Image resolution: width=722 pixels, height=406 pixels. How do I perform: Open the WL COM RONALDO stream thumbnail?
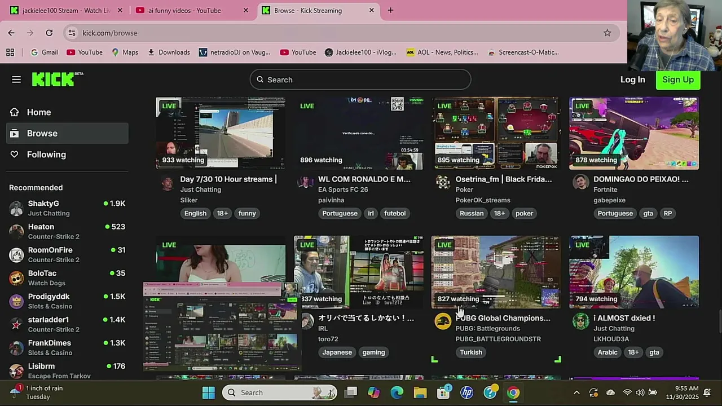pyautogui.click(x=359, y=133)
